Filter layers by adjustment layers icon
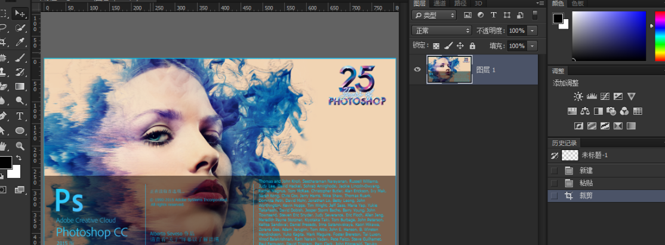This screenshot has width=665, height=245. point(481,15)
